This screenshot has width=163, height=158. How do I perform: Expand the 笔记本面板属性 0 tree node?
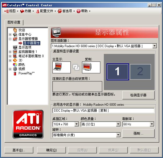[x=10, y=56]
